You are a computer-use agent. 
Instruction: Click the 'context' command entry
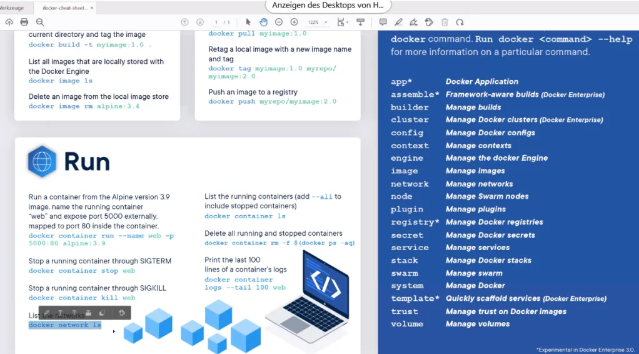pyautogui.click(x=410, y=146)
